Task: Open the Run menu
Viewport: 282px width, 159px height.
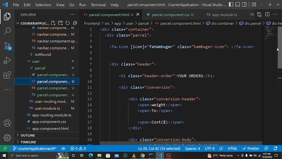Action: tap(82, 5)
